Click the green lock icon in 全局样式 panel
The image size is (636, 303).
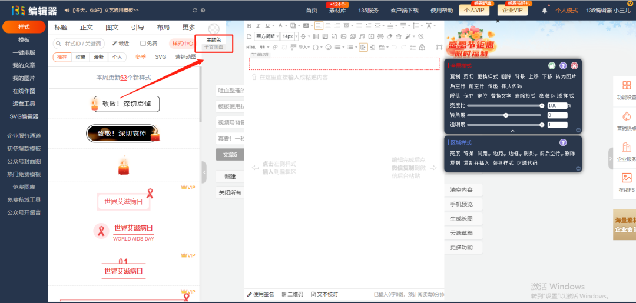coord(552,66)
